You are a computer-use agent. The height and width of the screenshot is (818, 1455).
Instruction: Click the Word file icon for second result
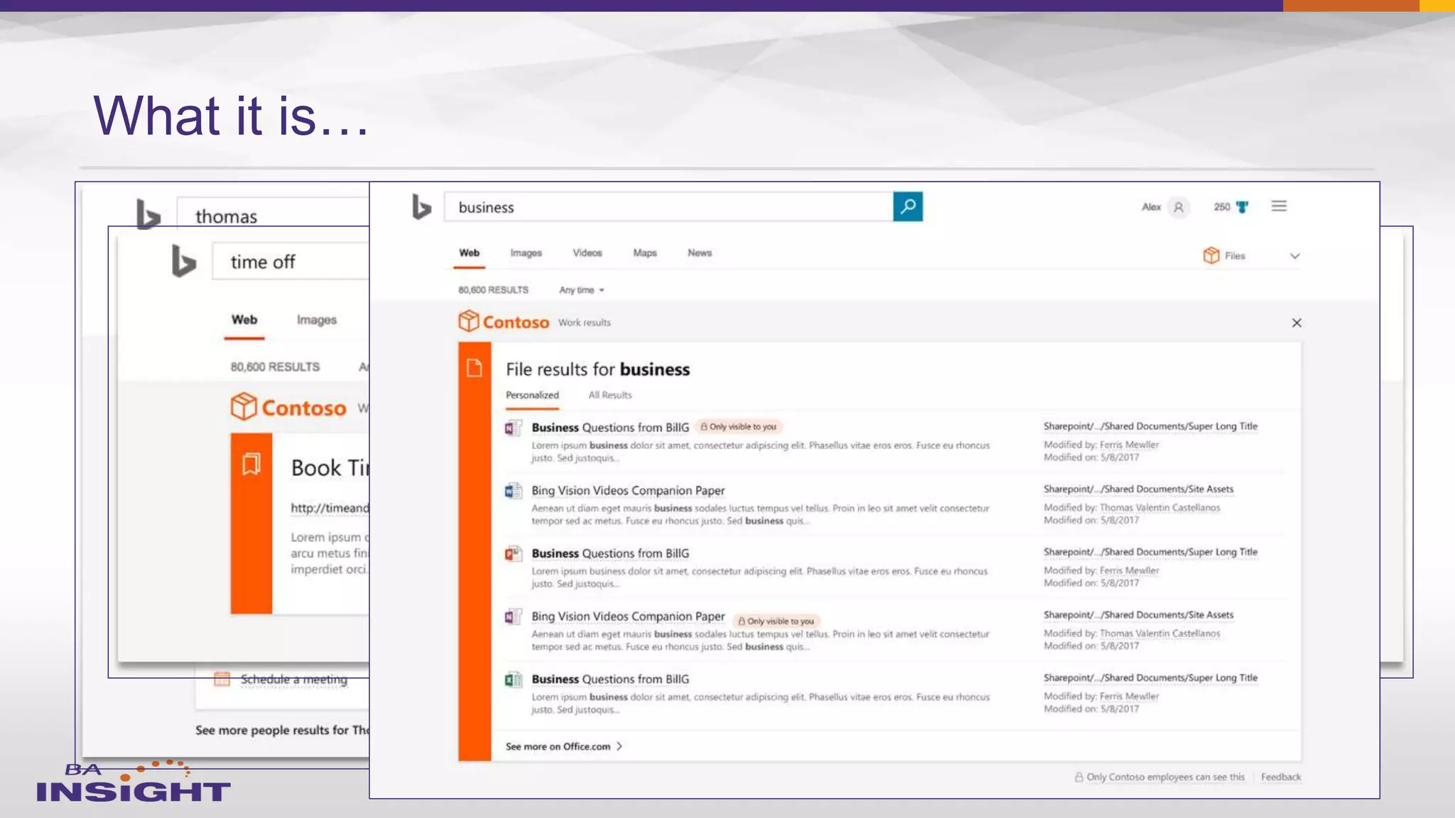point(513,491)
